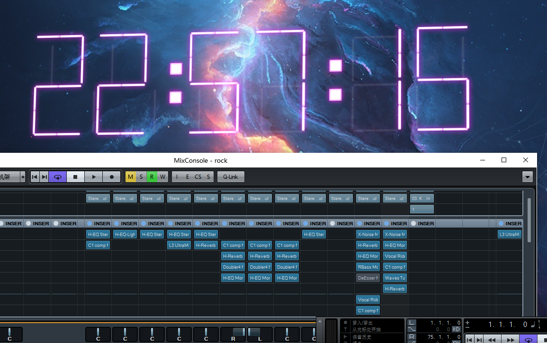
Task: Go to previous marker in MixConsole toolbar
Action: pos(35,177)
